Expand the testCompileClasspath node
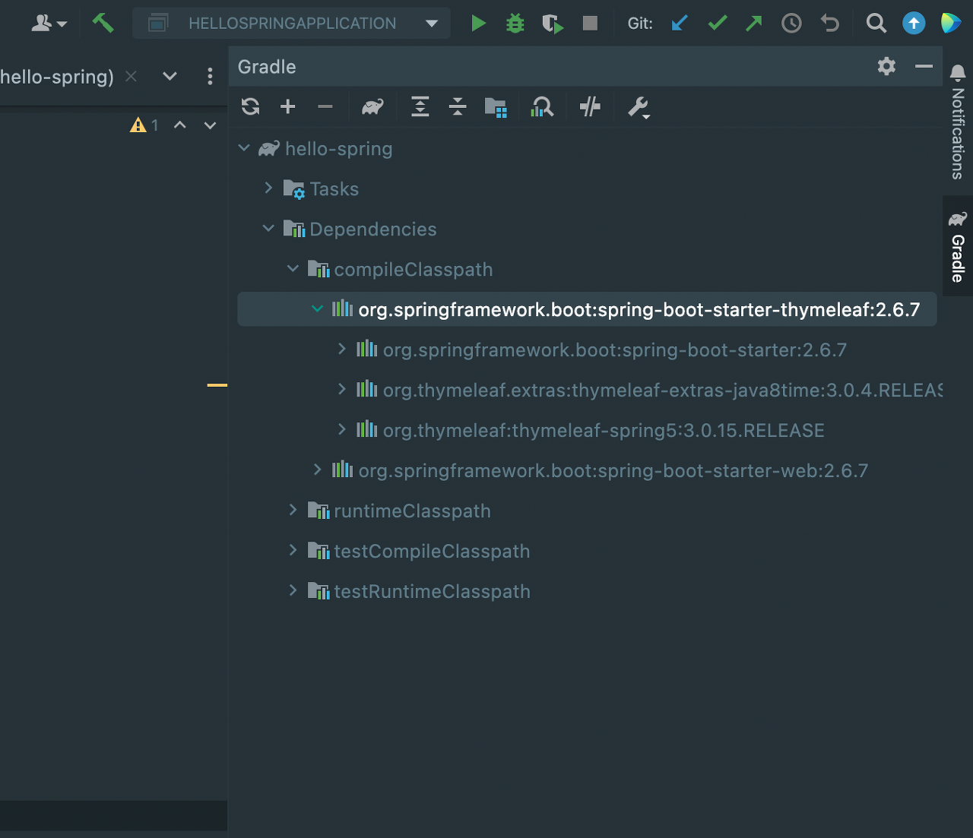This screenshot has width=973, height=838. tap(293, 550)
